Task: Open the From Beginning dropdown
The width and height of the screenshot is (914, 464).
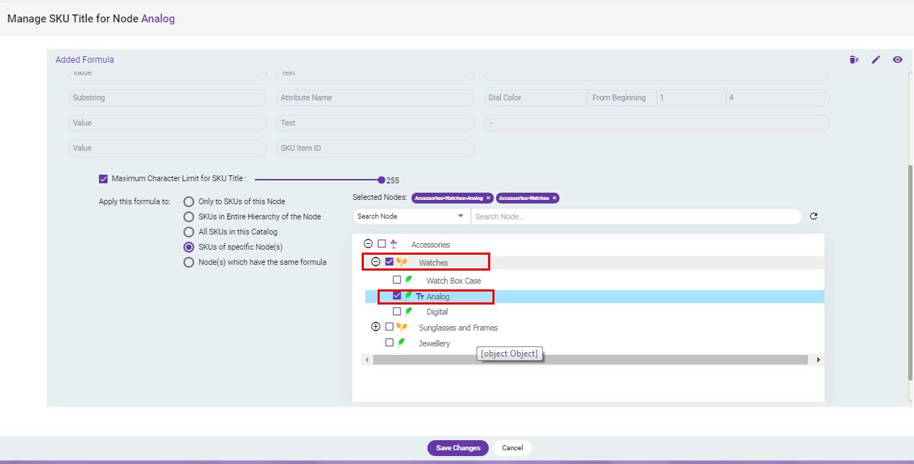Action: coord(622,97)
